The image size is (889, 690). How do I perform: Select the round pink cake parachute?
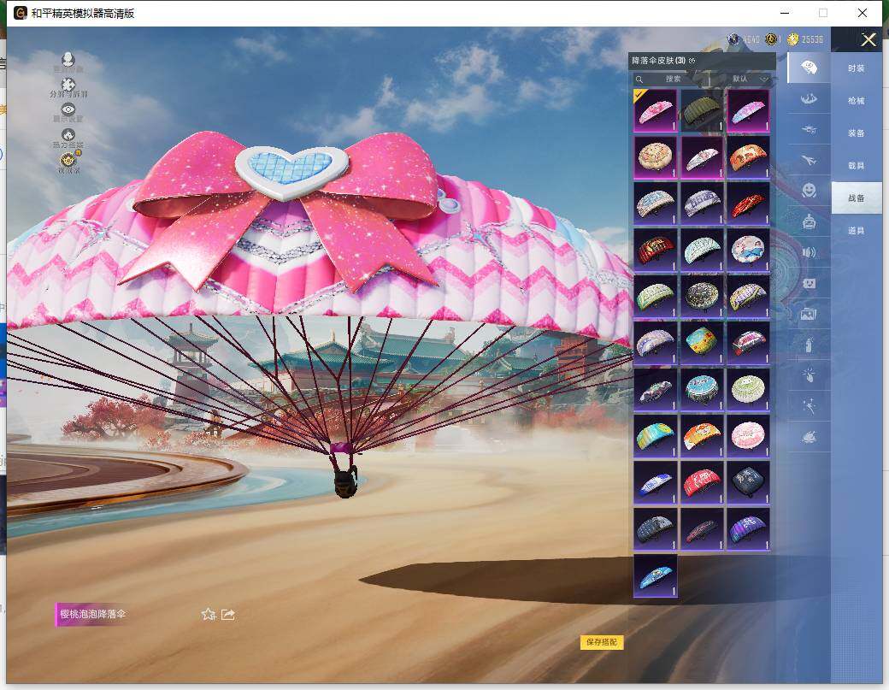(748, 435)
